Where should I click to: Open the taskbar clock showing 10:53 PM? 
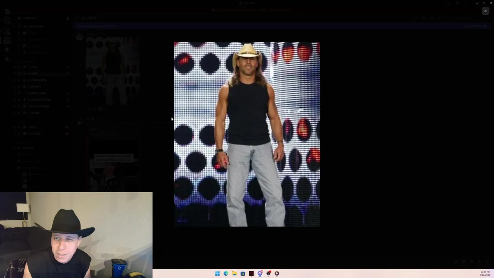click(485, 273)
